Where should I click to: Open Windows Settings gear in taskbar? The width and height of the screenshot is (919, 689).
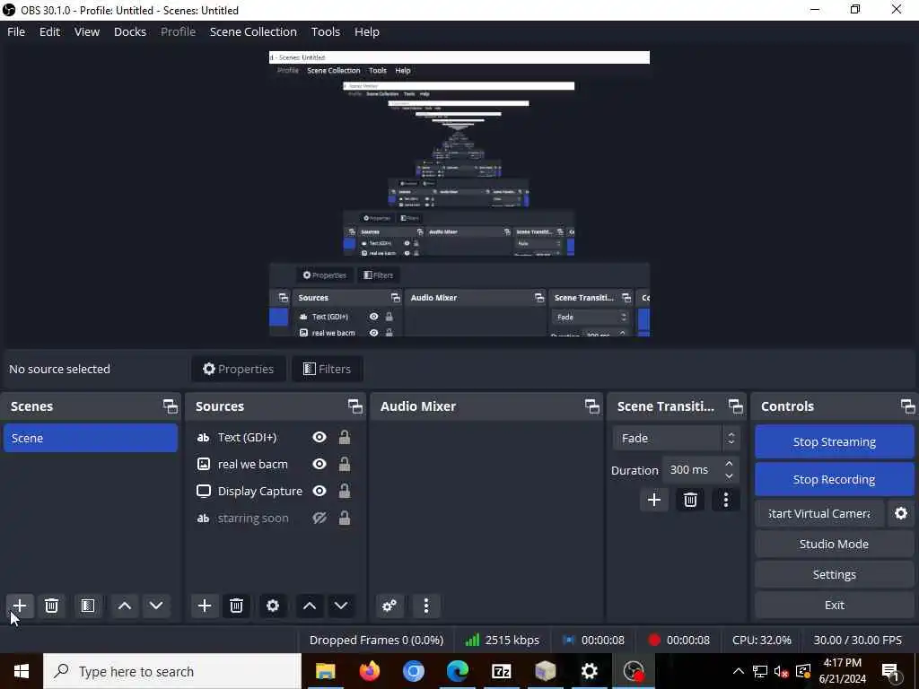coord(589,671)
